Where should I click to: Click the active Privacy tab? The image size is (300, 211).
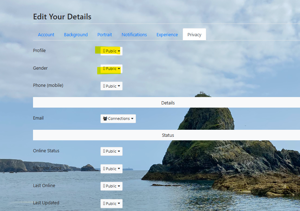[x=194, y=35]
